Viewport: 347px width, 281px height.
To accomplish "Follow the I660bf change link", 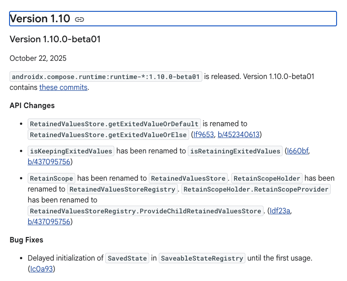I will [x=298, y=151].
